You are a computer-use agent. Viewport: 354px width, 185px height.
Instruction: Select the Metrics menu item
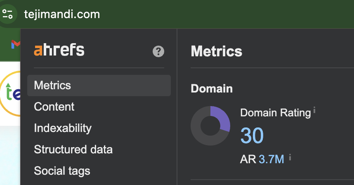99,86
